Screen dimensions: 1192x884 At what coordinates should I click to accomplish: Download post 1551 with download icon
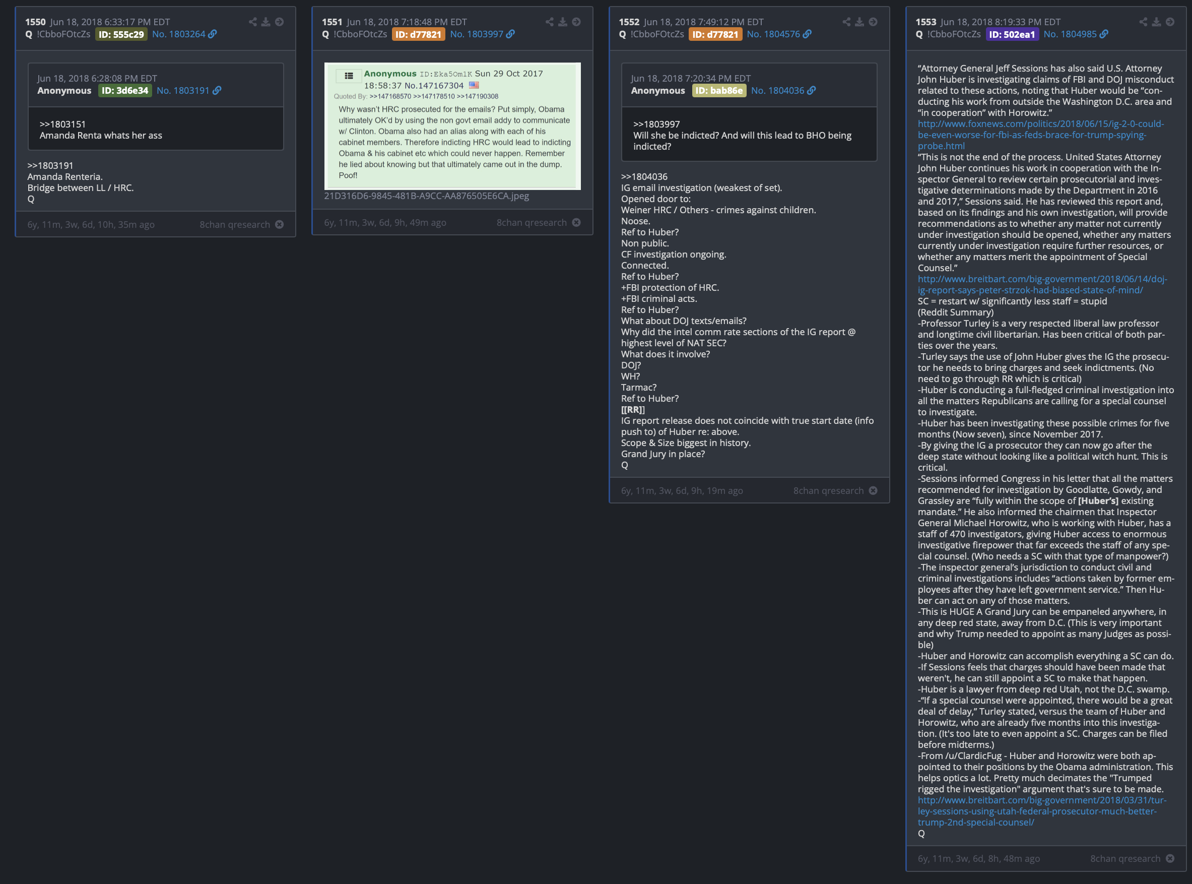click(x=563, y=22)
